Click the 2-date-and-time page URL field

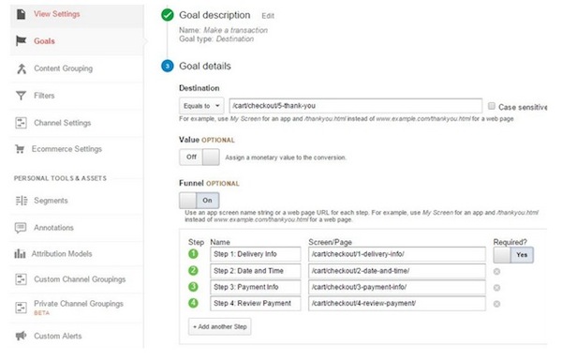click(x=397, y=271)
